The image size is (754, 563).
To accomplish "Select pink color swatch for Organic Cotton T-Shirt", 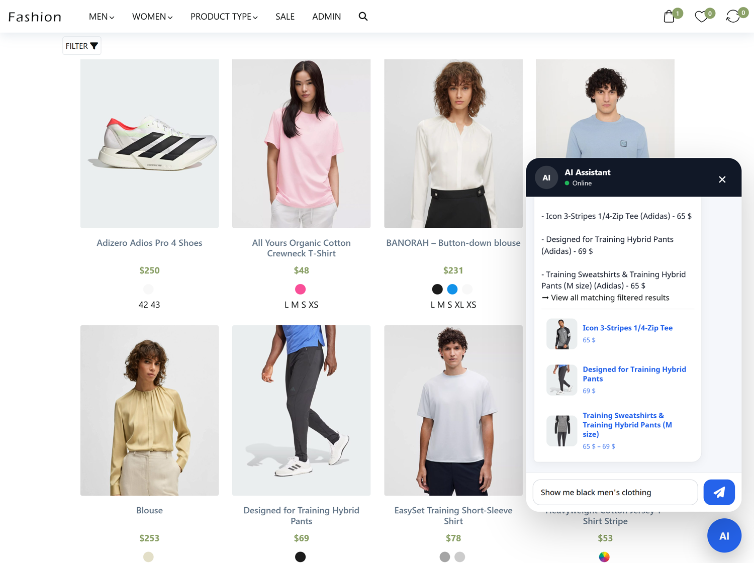I will [x=300, y=289].
